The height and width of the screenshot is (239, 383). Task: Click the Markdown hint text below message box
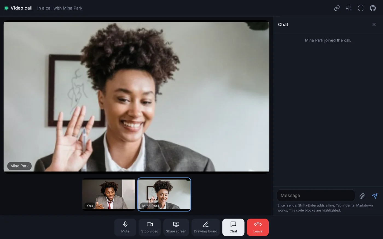tap(325, 208)
